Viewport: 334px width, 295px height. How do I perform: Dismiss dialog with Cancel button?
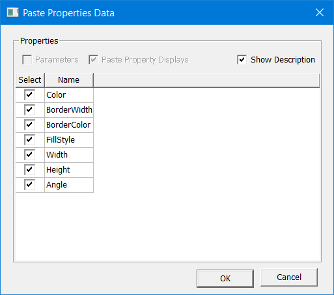(x=289, y=277)
